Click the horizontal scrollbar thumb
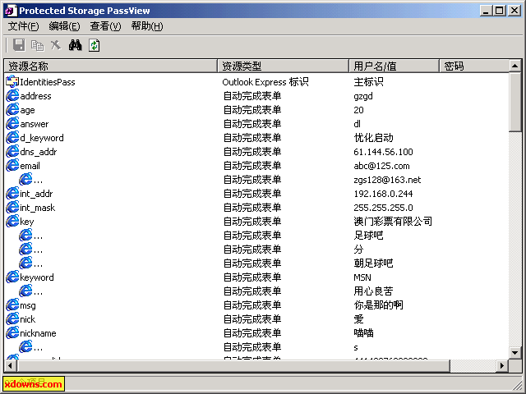This screenshot has width=526, height=394. [x=233, y=365]
